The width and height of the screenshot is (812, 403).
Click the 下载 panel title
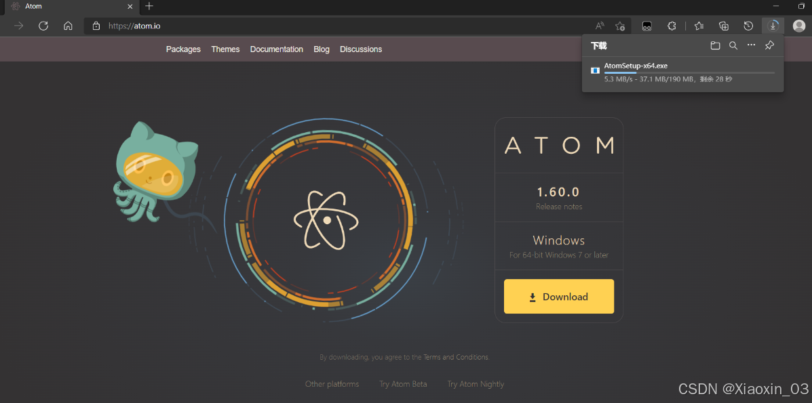598,45
